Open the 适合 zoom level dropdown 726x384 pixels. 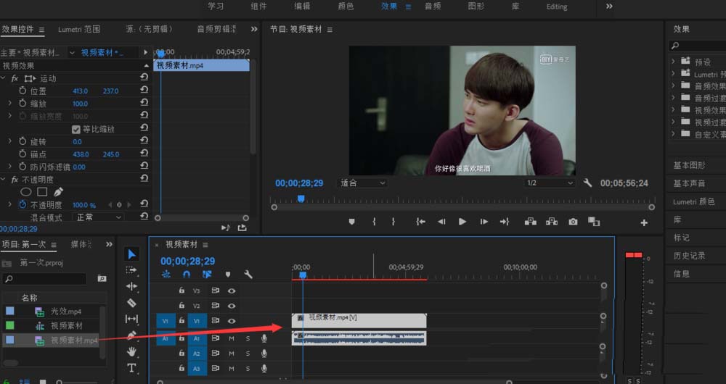click(x=362, y=183)
